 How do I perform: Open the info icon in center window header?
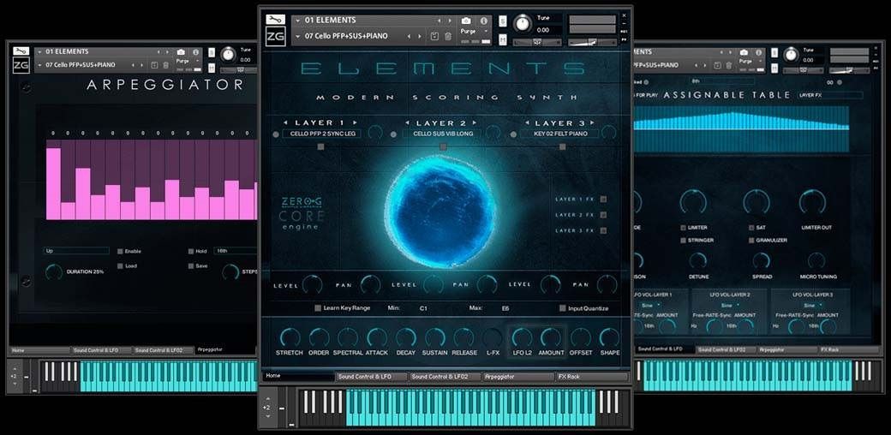click(x=483, y=21)
